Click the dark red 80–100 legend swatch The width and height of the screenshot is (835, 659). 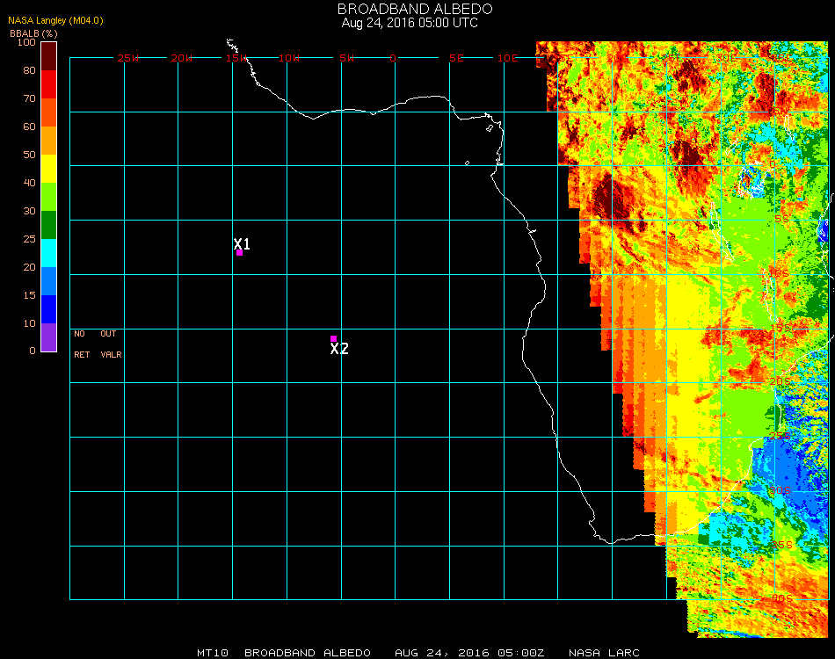pyautogui.click(x=48, y=55)
